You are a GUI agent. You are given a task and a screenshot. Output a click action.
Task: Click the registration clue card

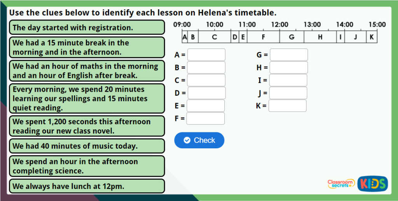pos(87,27)
